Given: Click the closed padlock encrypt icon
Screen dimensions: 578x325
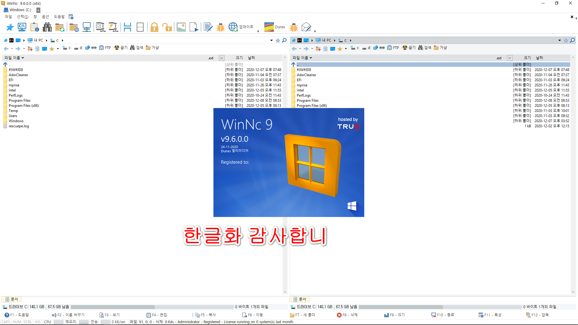Looking at the screenshot, I should point(154,27).
